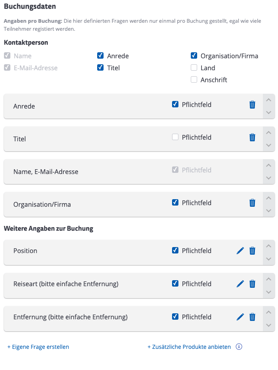Open info icon beside Zusätzliche Produkte anbieten
Screen dimensions: 278x370
tap(239, 346)
